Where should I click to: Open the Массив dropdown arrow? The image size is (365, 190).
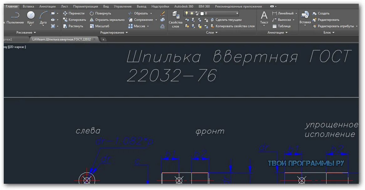(148, 26)
